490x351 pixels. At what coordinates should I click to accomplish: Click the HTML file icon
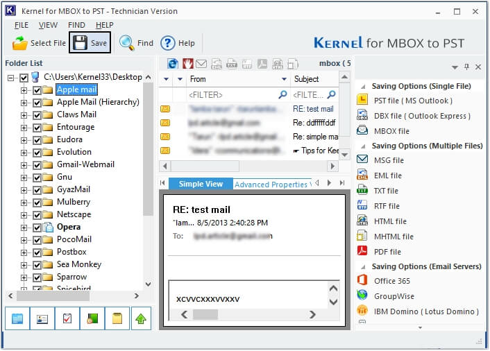pos(362,221)
